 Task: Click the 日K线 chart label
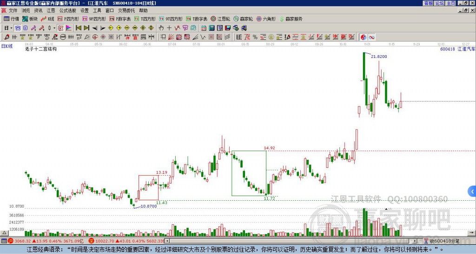click(x=7, y=46)
